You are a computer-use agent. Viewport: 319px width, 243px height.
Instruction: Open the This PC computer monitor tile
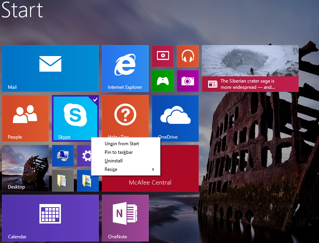(63, 156)
